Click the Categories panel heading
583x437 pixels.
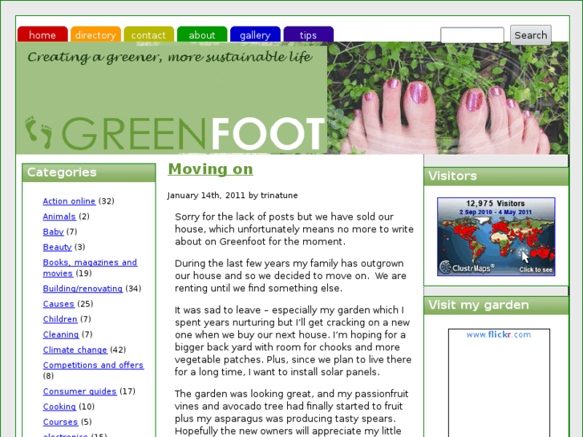[x=88, y=172]
